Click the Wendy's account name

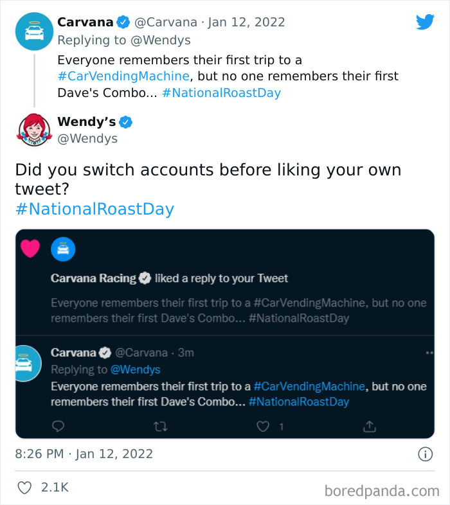(x=86, y=121)
